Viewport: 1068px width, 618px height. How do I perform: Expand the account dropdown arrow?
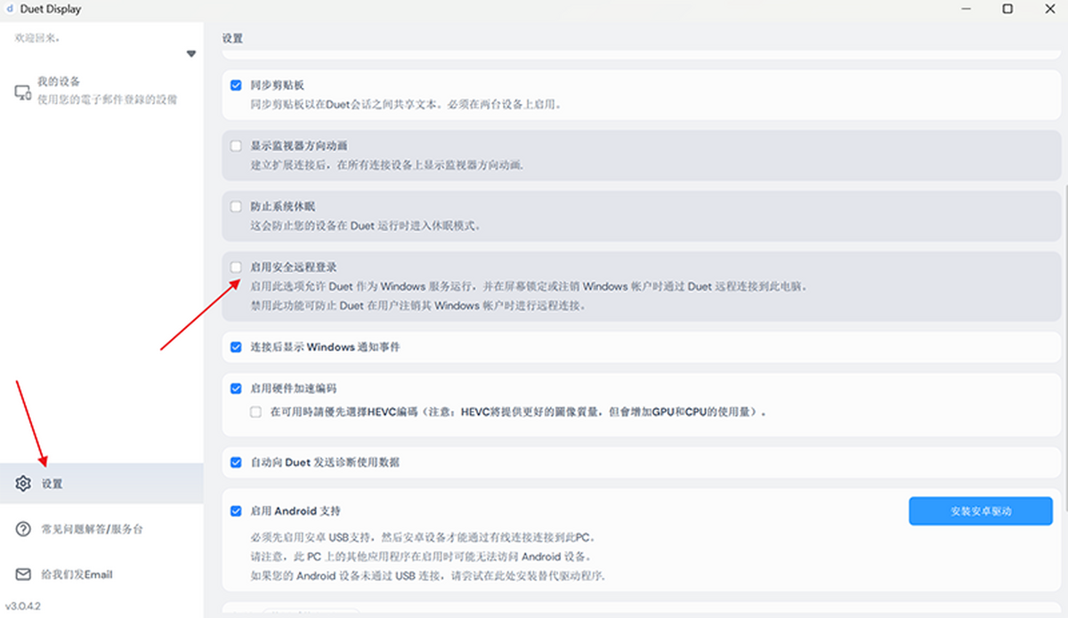190,54
